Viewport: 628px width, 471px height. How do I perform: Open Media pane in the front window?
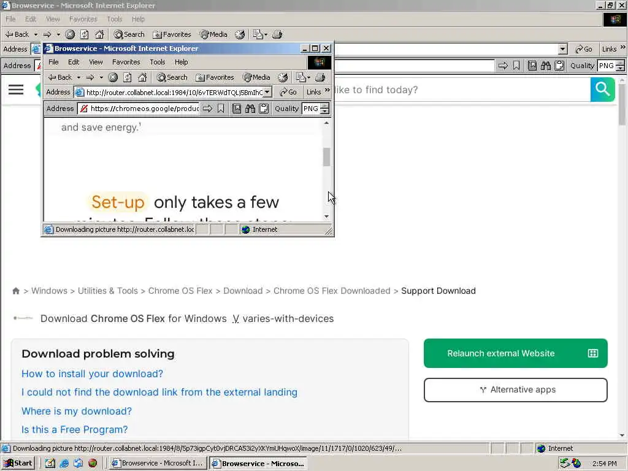[x=256, y=77]
